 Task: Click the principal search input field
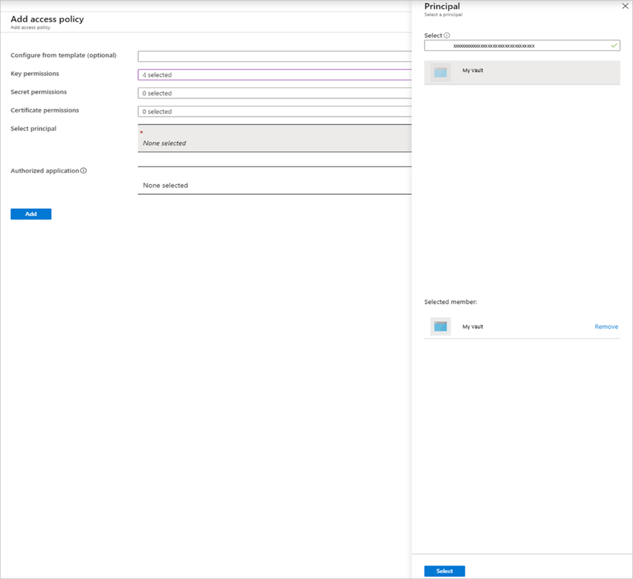coord(522,46)
